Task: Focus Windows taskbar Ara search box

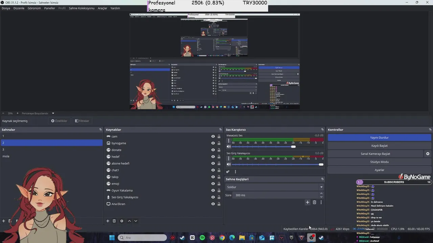Action: pos(142,238)
